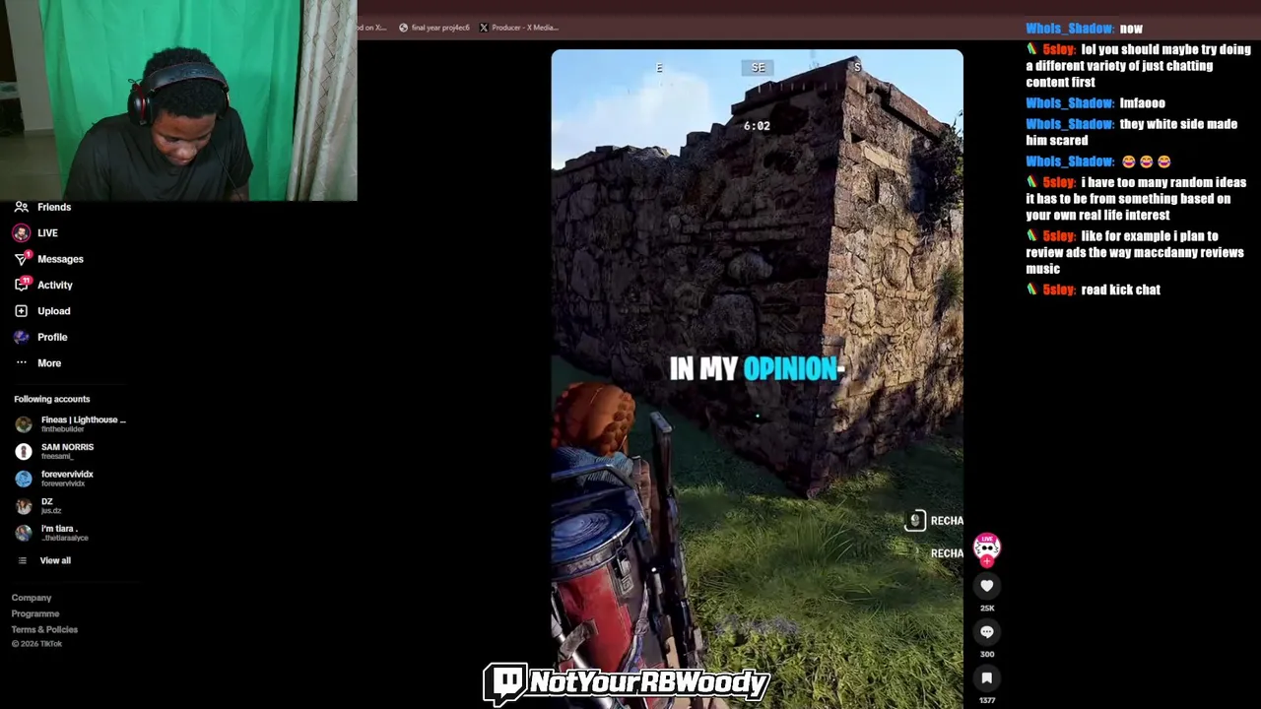Open SAM NORRIS following account
The width and height of the screenshot is (1261, 709).
(x=55, y=451)
